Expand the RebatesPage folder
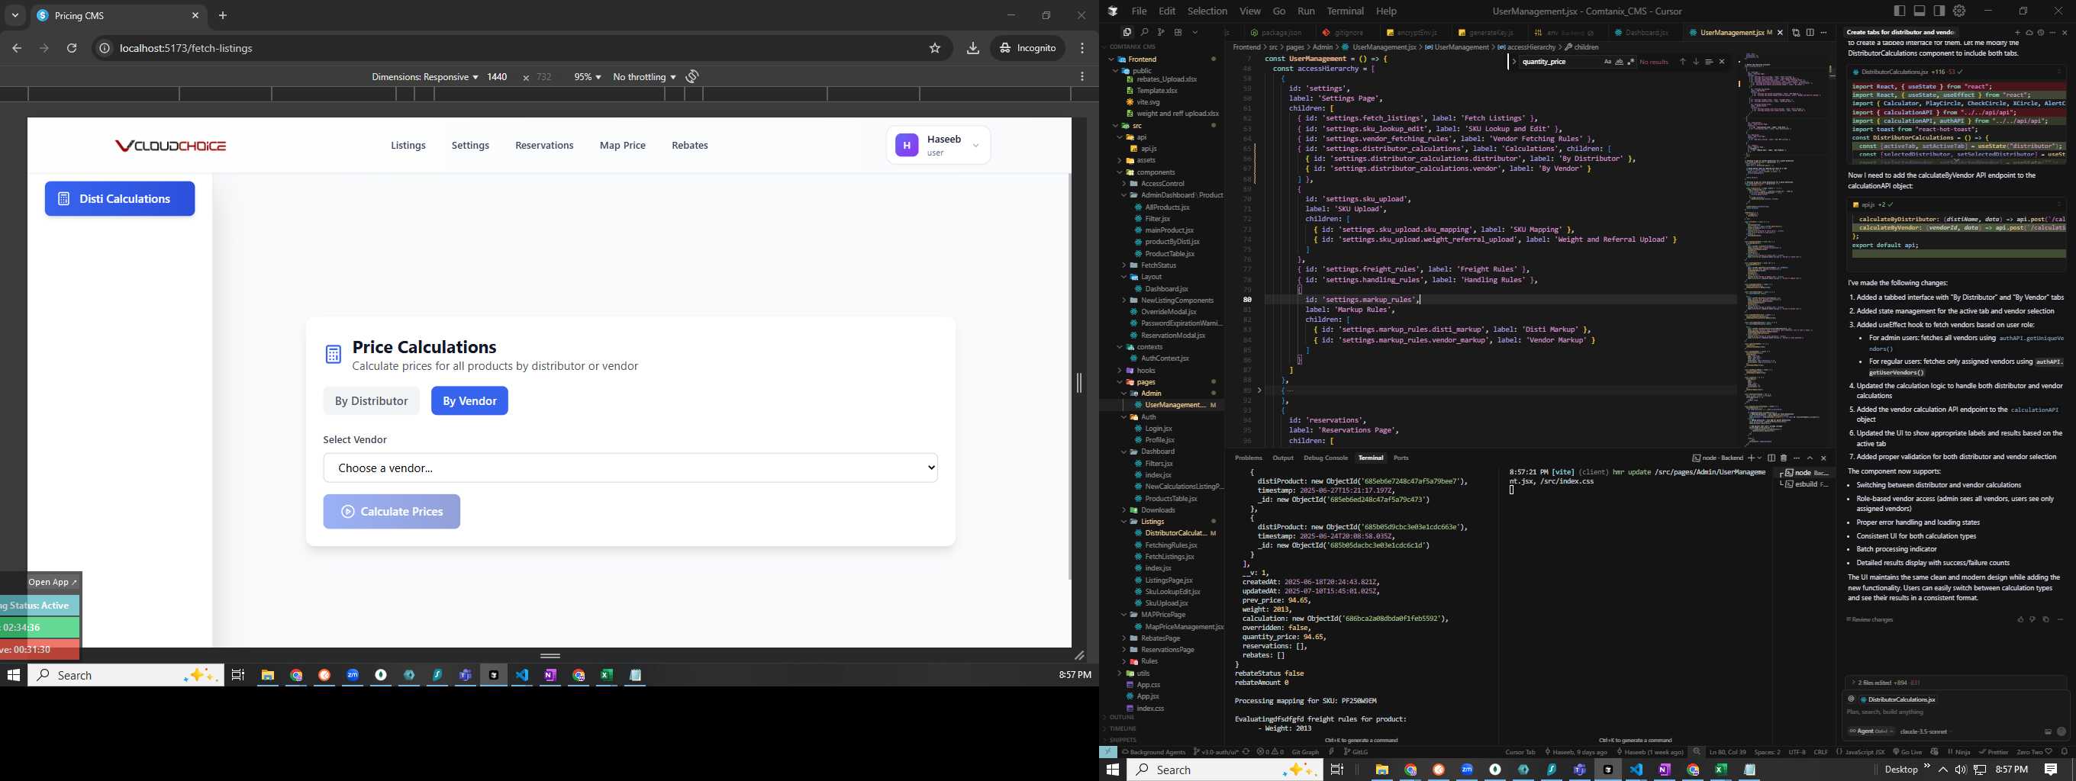The height and width of the screenshot is (781, 2076). 1159,638
